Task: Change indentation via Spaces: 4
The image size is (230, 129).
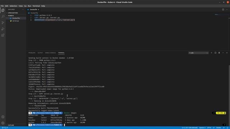Action: pos(202,128)
